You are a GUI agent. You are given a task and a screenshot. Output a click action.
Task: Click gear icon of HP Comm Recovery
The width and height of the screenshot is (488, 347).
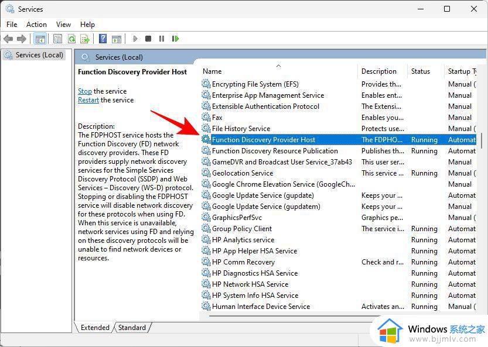pos(206,262)
